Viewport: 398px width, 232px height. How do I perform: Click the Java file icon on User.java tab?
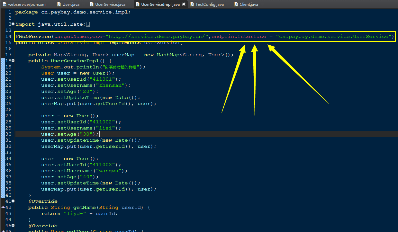pyautogui.click(x=60, y=4)
